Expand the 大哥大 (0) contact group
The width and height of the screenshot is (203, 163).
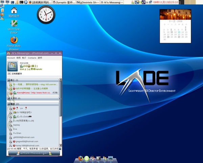tap(9, 98)
